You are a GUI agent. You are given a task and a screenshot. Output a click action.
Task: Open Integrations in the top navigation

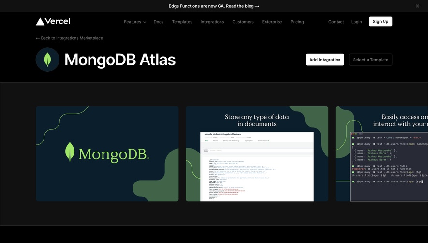point(212,22)
